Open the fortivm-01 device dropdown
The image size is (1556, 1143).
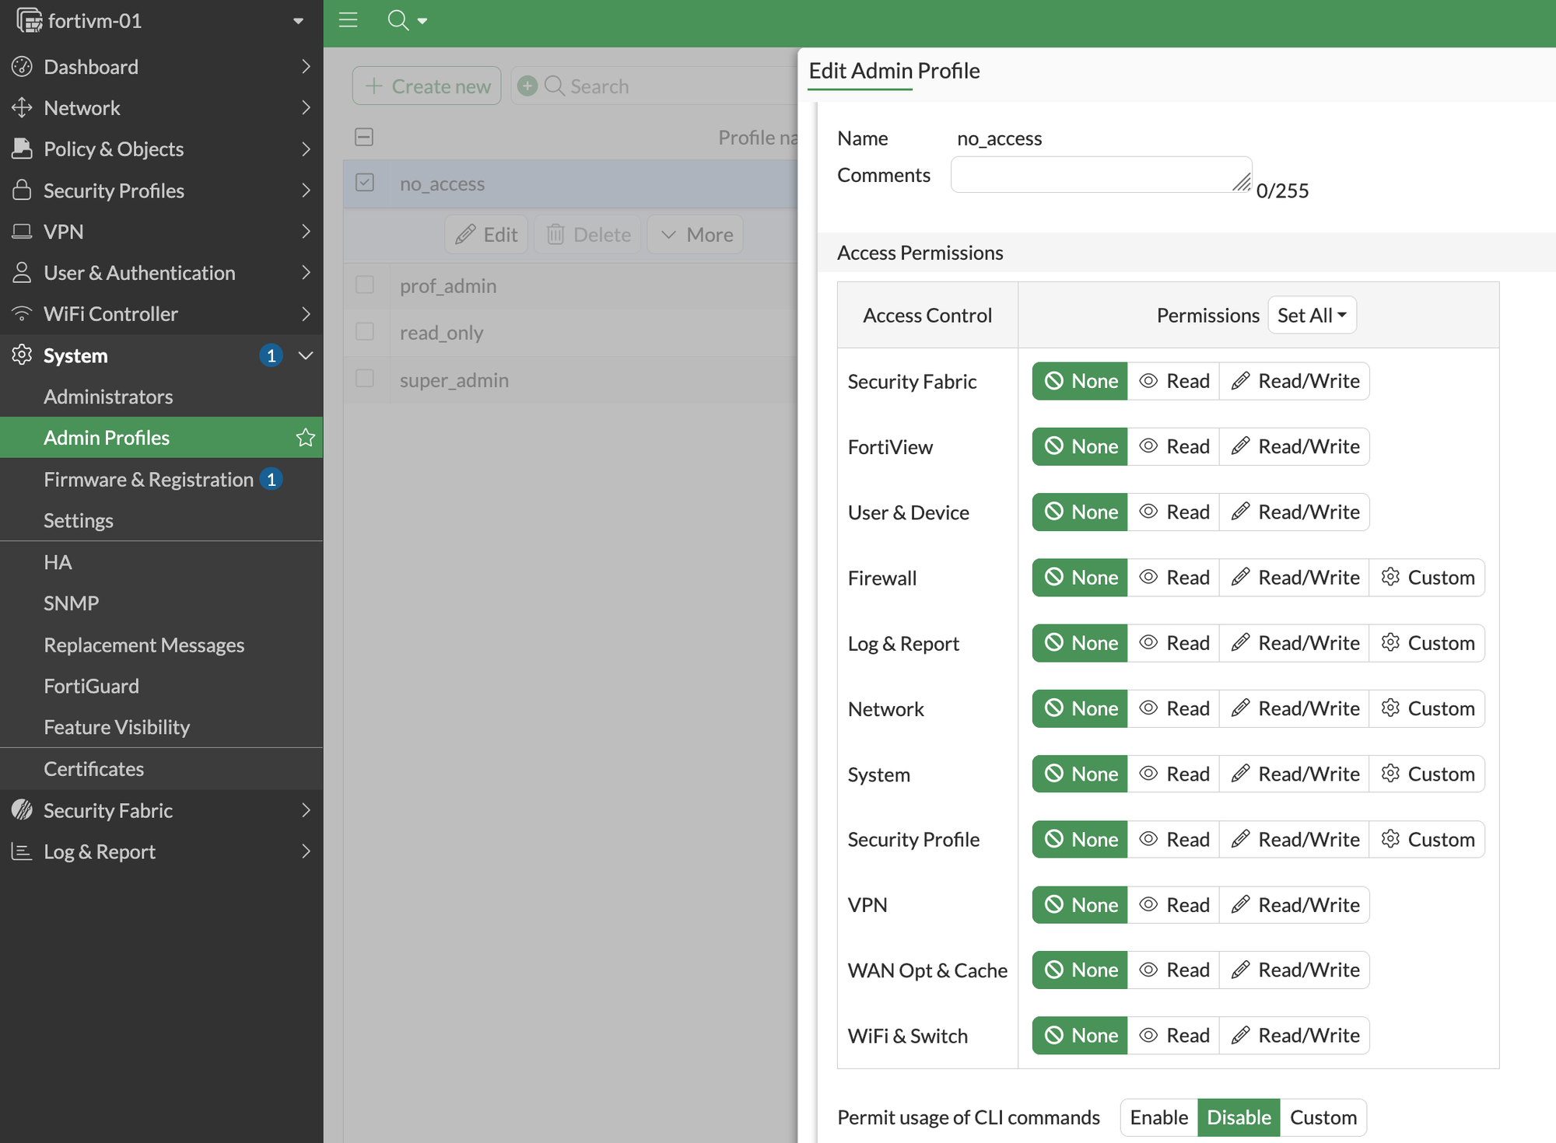298,21
